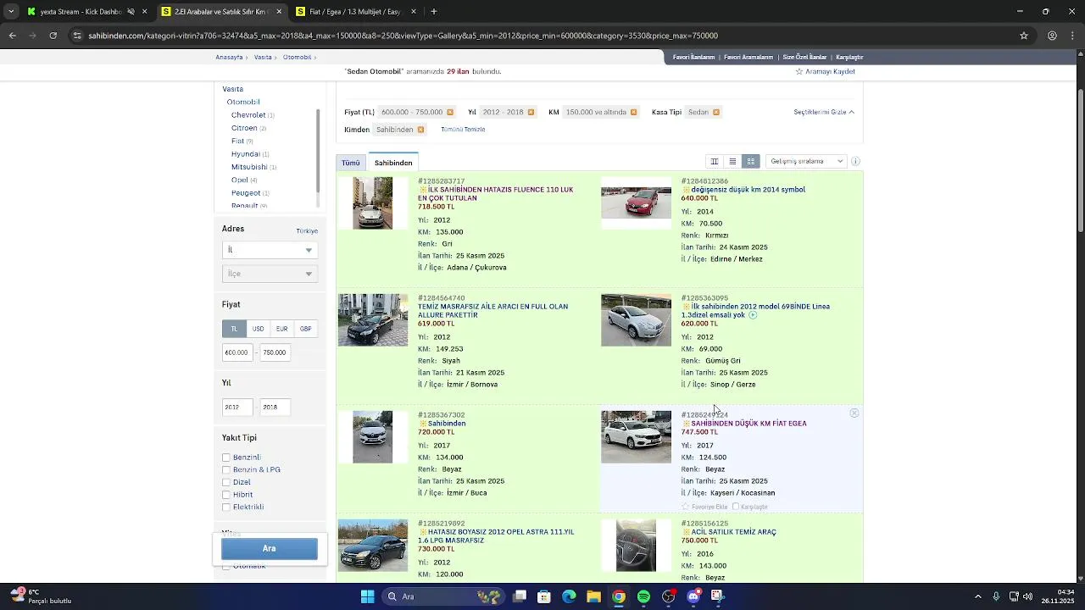Click the Aramayı Kaydet star icon
Viewport: 1085px width, 610px height.
click(x=799, y=72)
